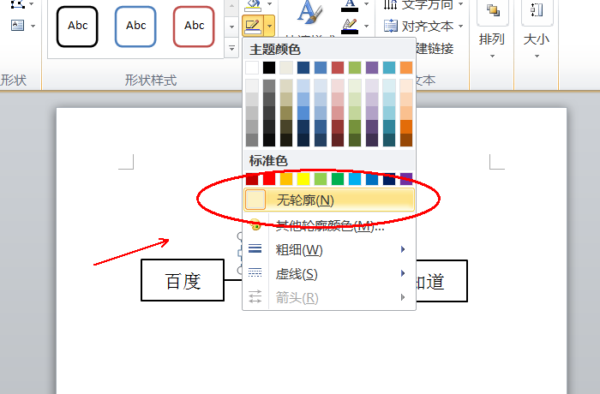Expand the Text Fill dropdown arrow
The image size is (600, 394).
point(367,4)
